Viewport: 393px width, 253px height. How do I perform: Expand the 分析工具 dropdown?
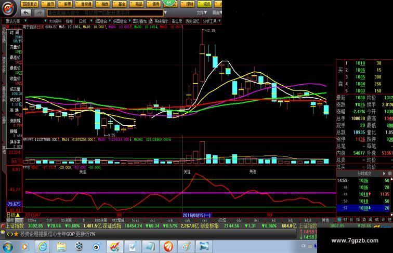(219, 21)
